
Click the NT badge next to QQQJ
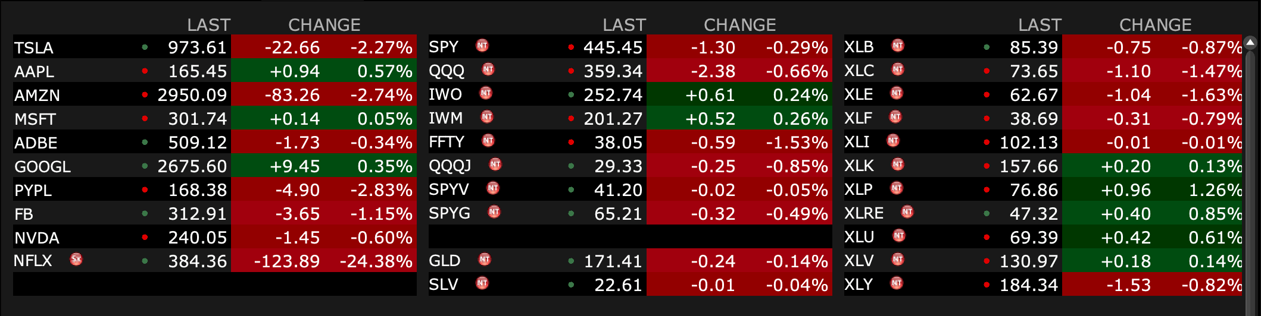click(x=495, y=165)
